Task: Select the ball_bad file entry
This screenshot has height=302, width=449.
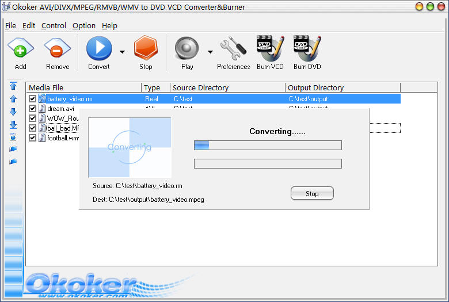Action: (x=63, y=128)
